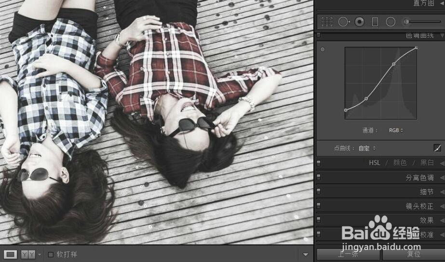This screenshot has width=445, height=262.
Task: Activate the Red Eye Correction tool
Action: pyautogui.click(x=360, y=22)
